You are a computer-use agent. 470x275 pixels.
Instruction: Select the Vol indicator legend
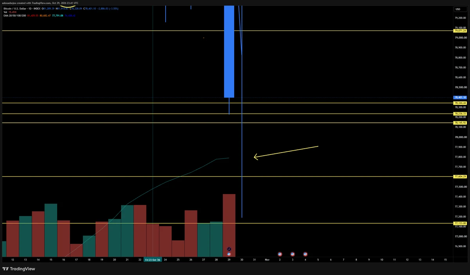tap(5, 12)
